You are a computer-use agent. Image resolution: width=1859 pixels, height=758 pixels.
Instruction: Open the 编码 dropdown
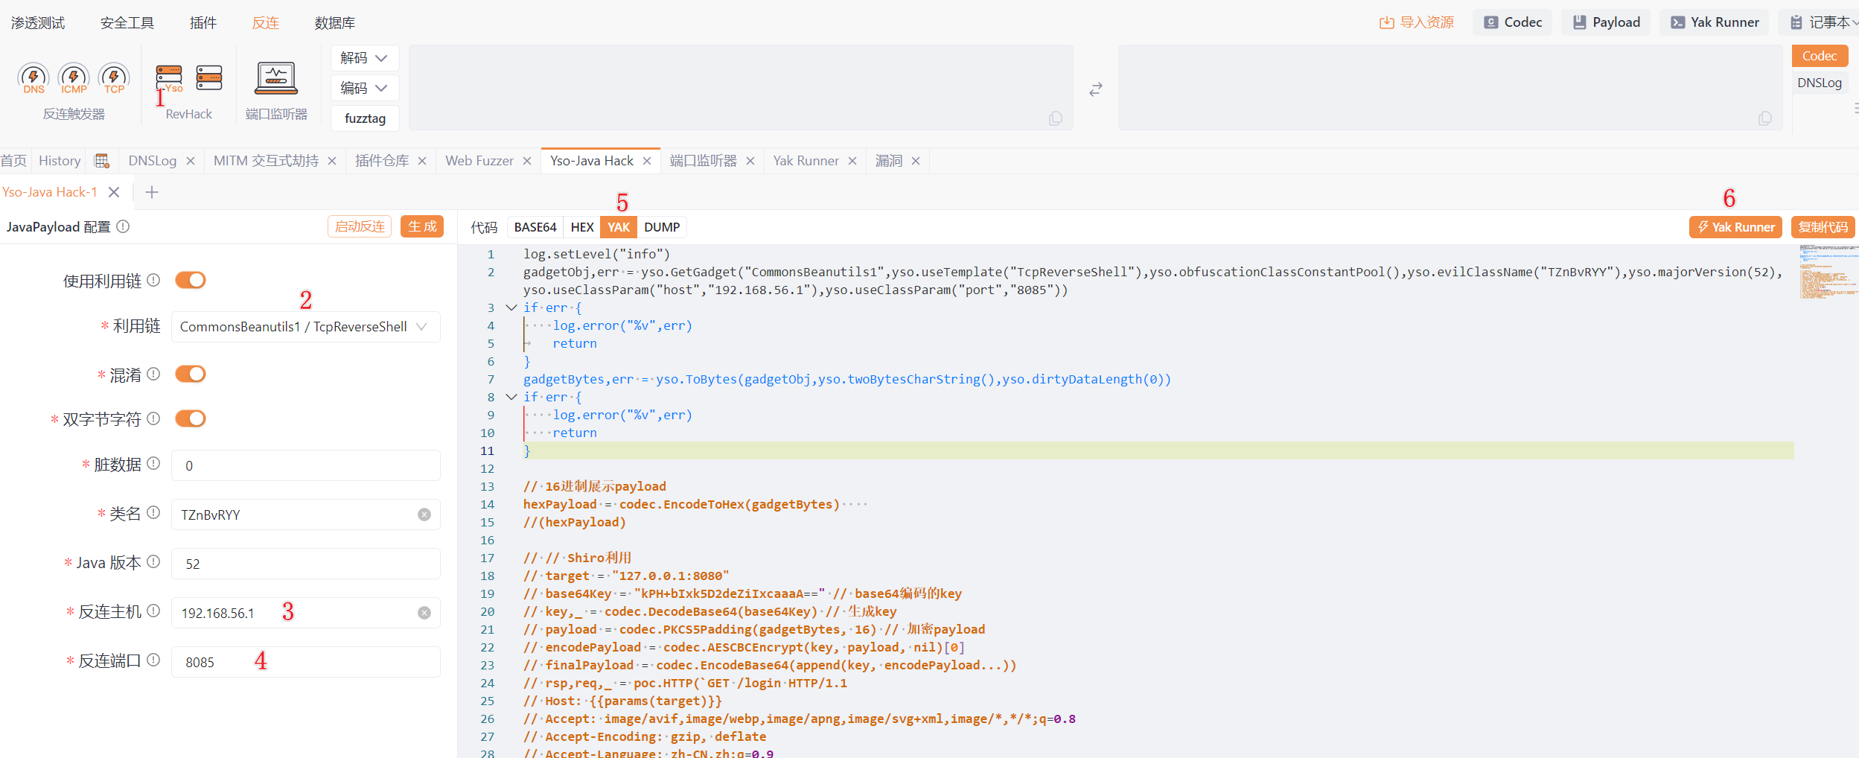(x=365, y=88)
